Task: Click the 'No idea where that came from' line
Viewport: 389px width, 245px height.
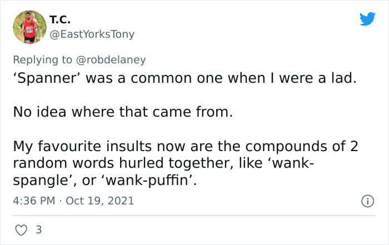Action: tap(122, 112)
